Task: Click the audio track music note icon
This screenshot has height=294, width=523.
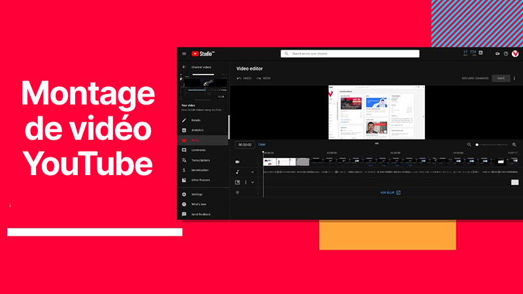Action: coord(237,172)
